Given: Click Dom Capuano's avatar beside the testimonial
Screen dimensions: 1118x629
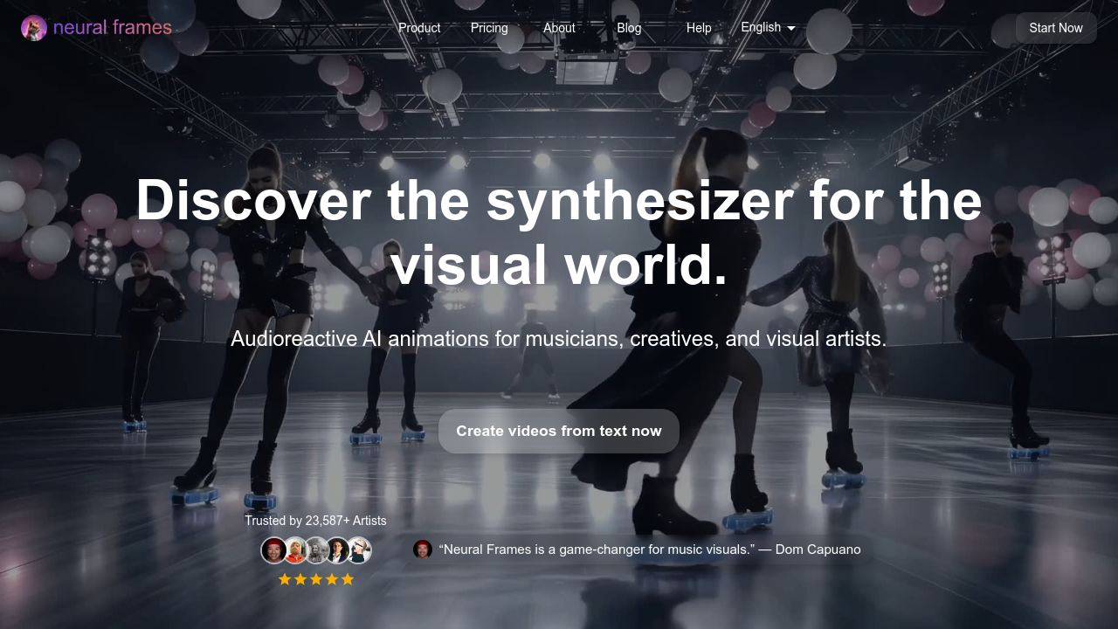Looking at the screenshot, I should [424, 550].
